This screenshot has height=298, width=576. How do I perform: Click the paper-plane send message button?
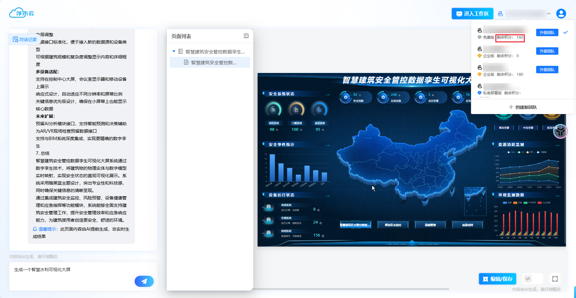click(x=144, y=281)
